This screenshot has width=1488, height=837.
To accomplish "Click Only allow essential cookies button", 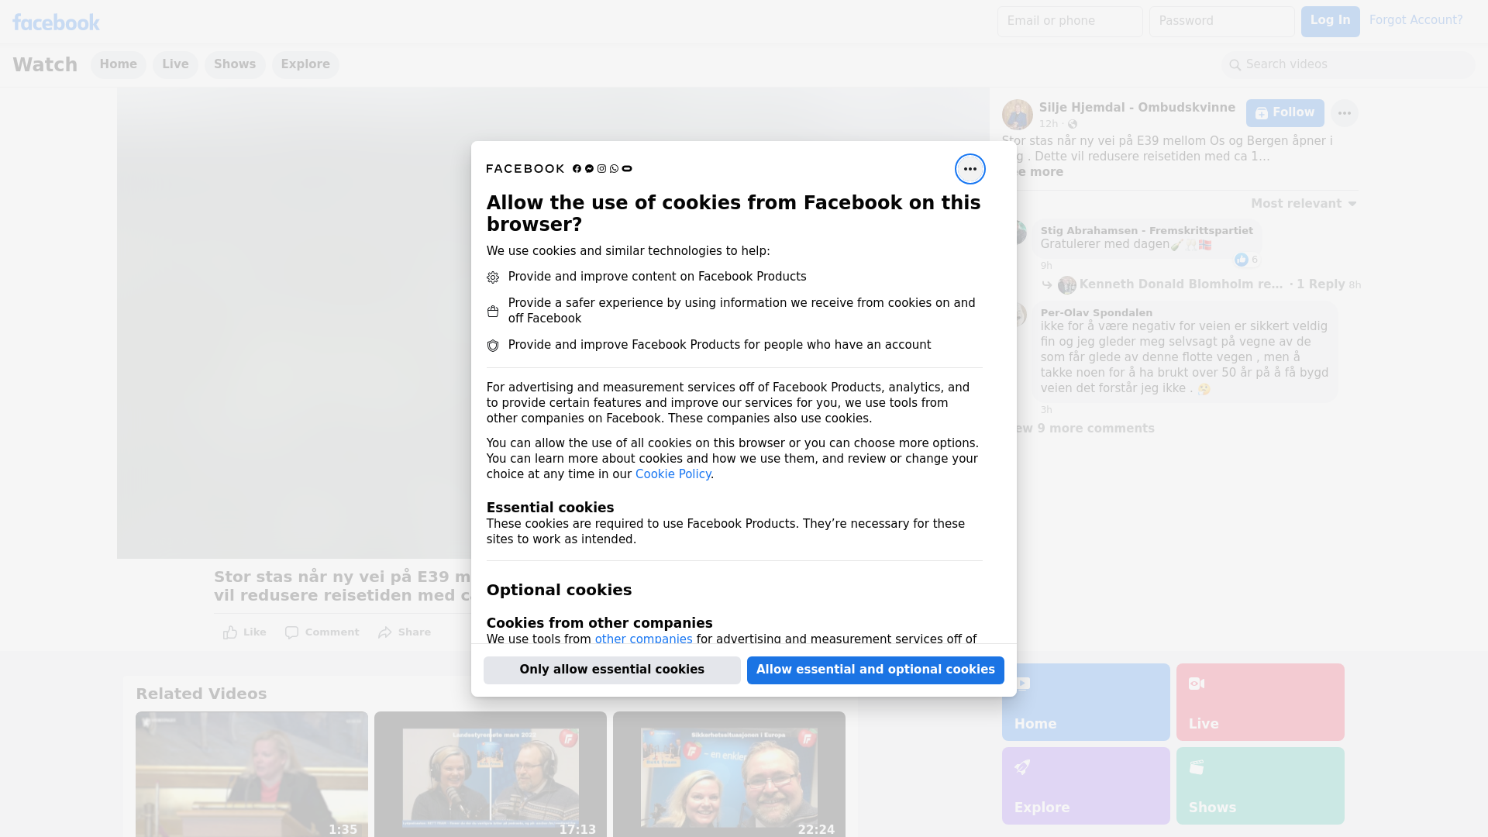I will pos(611,670).
